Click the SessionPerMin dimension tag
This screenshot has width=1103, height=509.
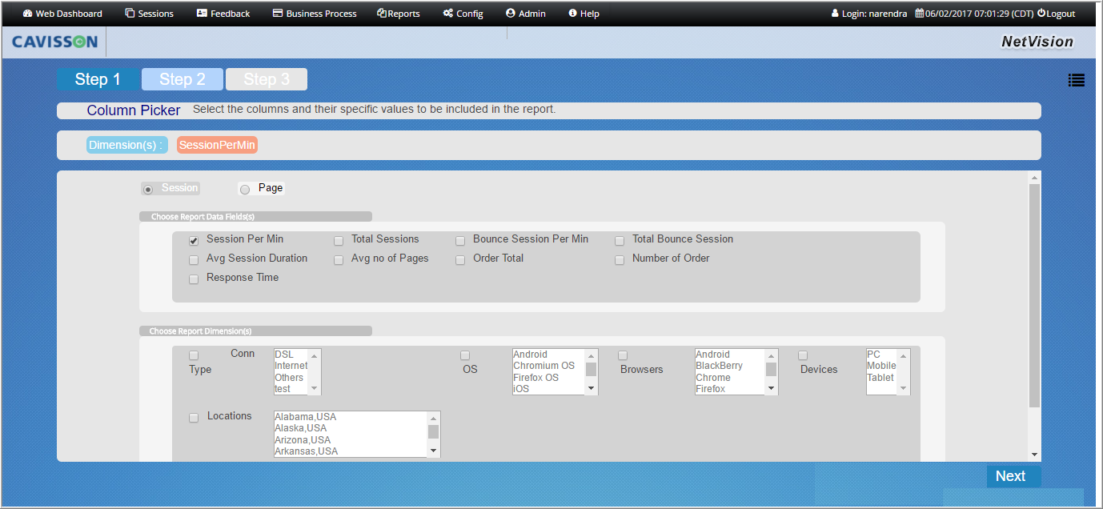click(218, 145)
